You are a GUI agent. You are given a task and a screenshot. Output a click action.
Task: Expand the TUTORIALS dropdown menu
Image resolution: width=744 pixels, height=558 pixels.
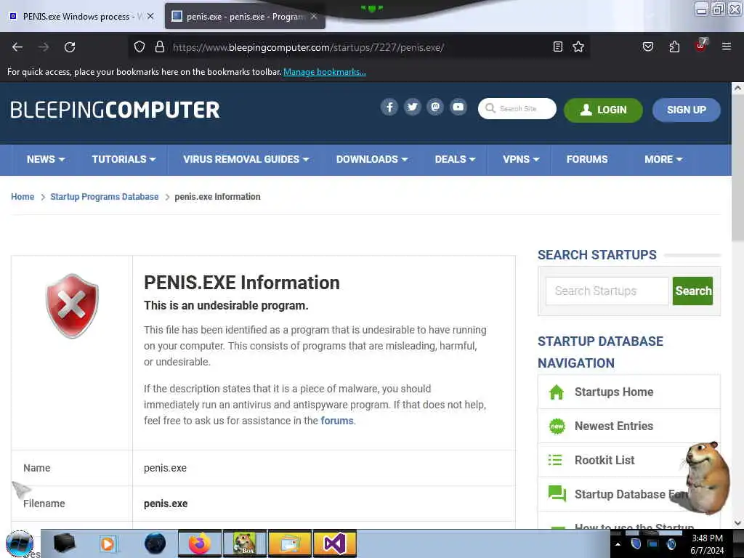coord(124,159)
